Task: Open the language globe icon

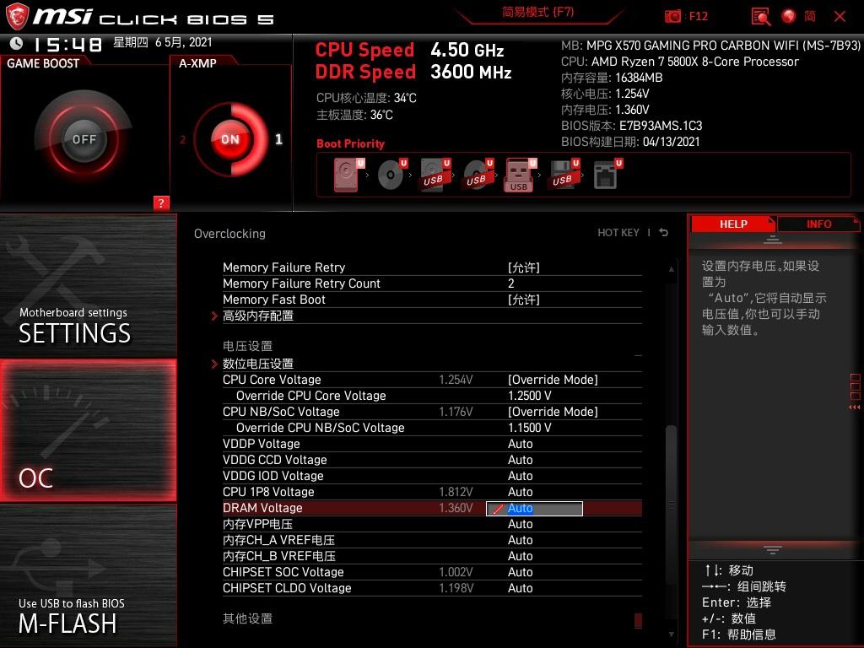Action: 789,16
